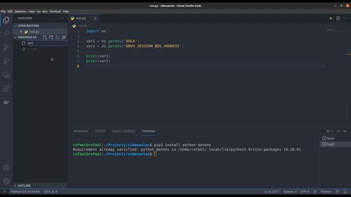This screenshot has height=197, width=351.
Task: Click New Folder icon in VIDEOAULAS header
Action: [x=51, y=37]
